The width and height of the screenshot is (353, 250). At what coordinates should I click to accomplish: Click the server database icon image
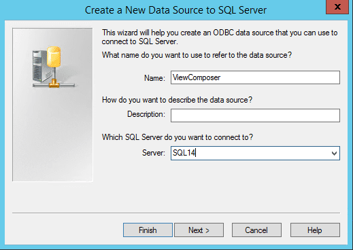(53, 67)
